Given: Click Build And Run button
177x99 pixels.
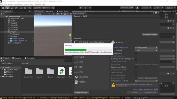Looking at the screenshot, I should point(150,92).
